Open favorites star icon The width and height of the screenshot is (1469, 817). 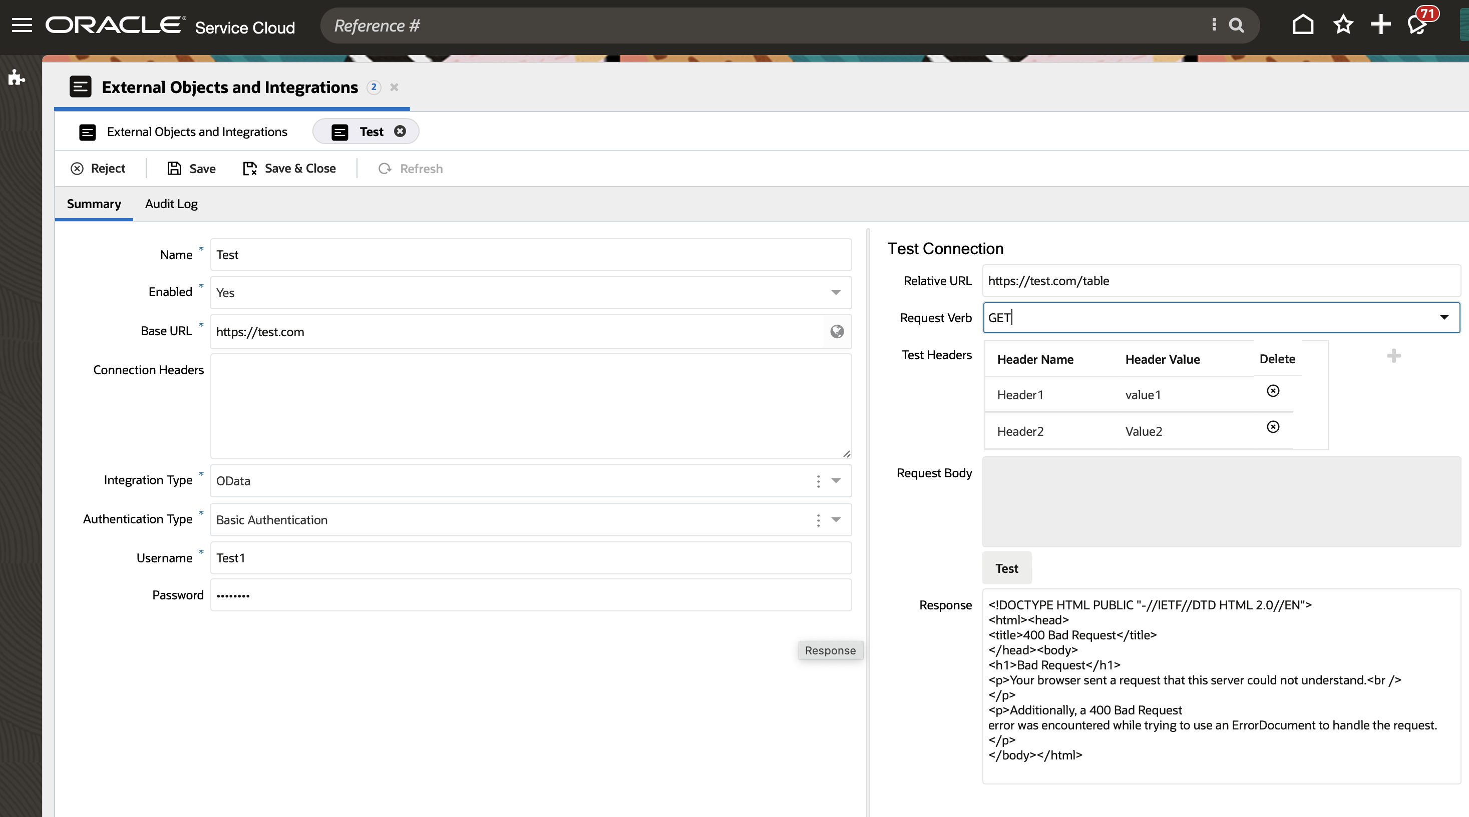click(1343, 25)
